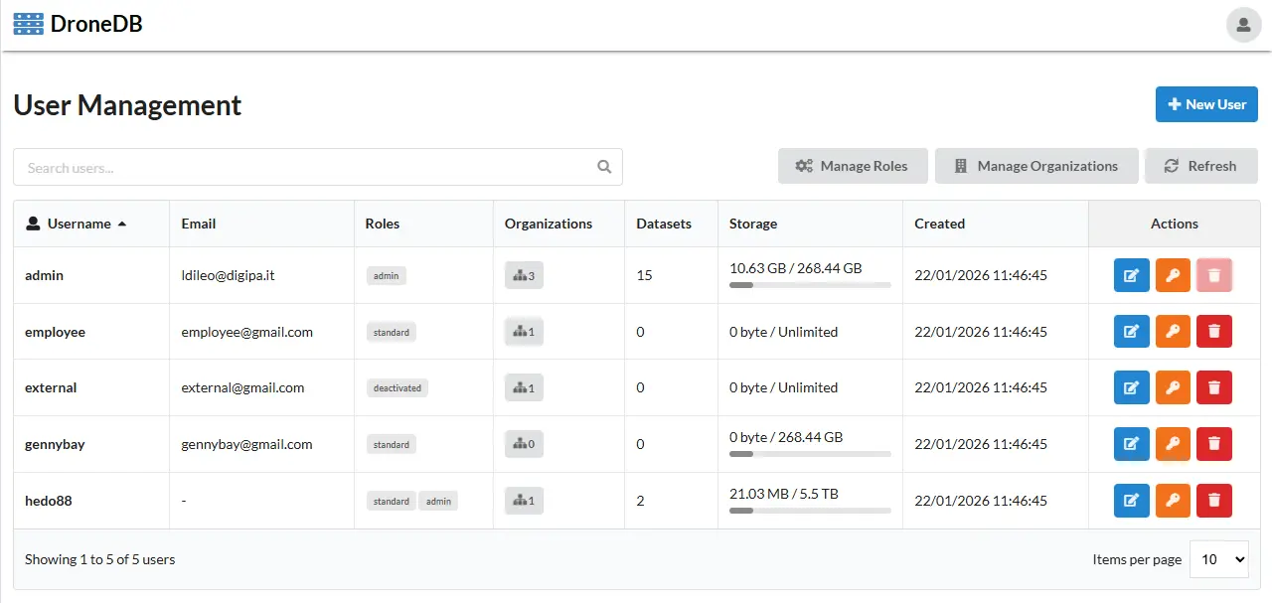Screen dimensions: 1272x603
Task: Delete the external user with trash icon
Action: (x=1213, y=387)
